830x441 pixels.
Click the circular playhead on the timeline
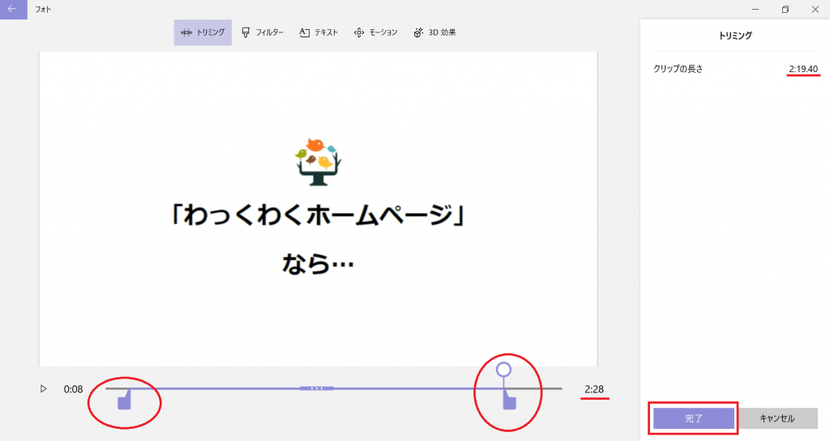click(503, 370)
